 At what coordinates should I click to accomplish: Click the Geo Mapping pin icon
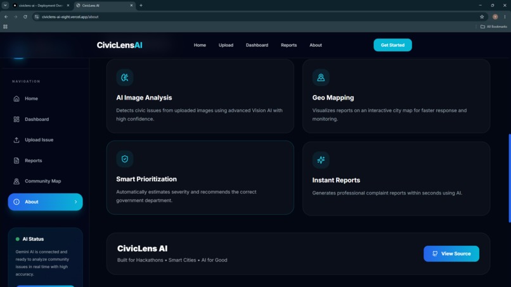(321, 77)
